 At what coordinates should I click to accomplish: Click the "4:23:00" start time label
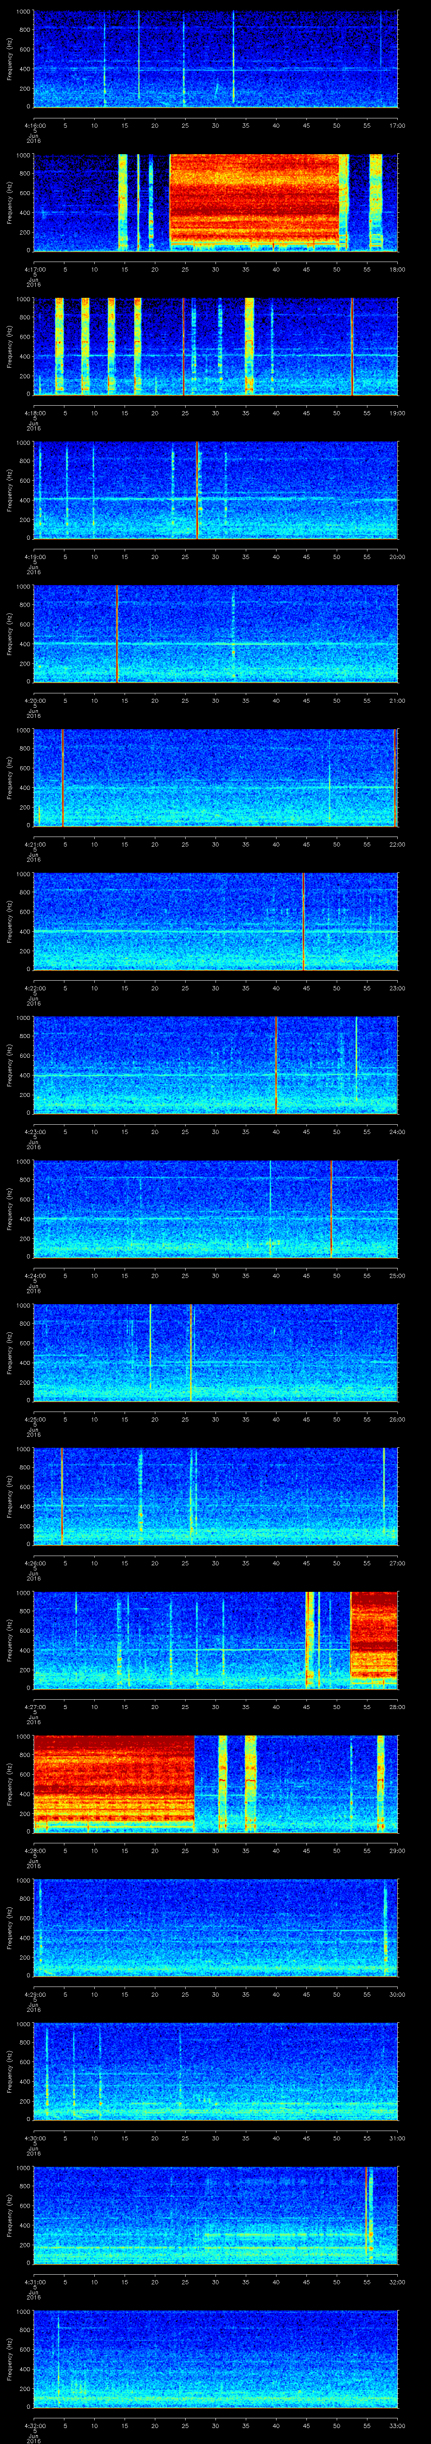point(34,1132)
